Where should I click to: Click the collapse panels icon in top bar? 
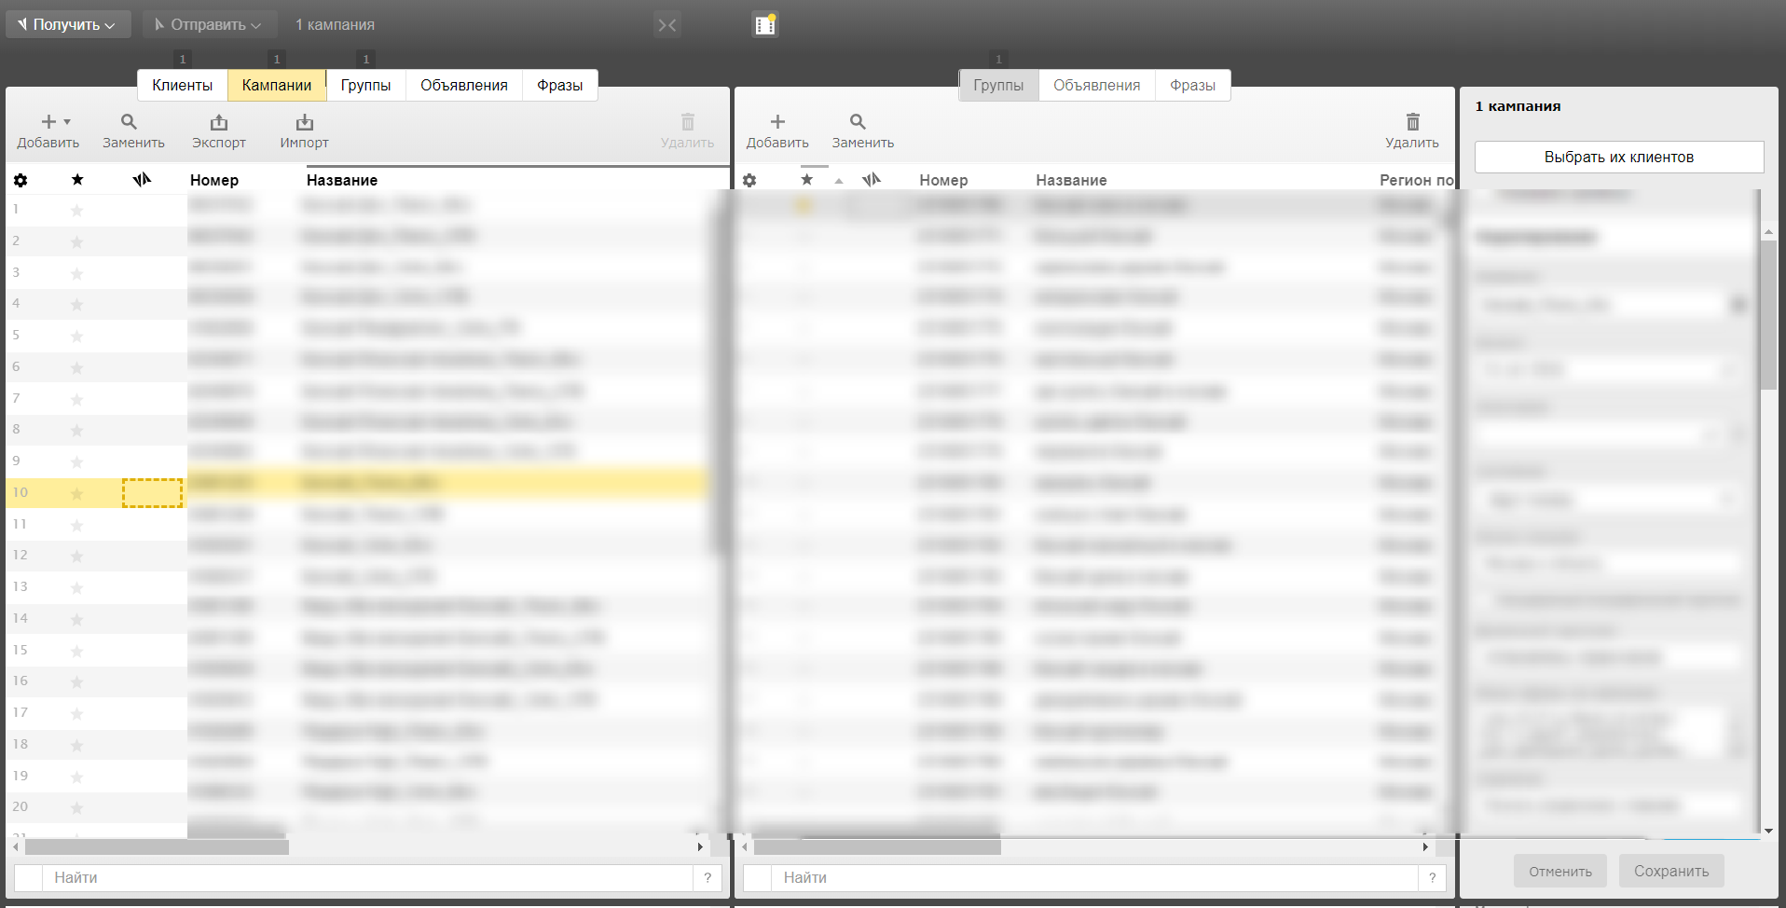pos(667,25)
